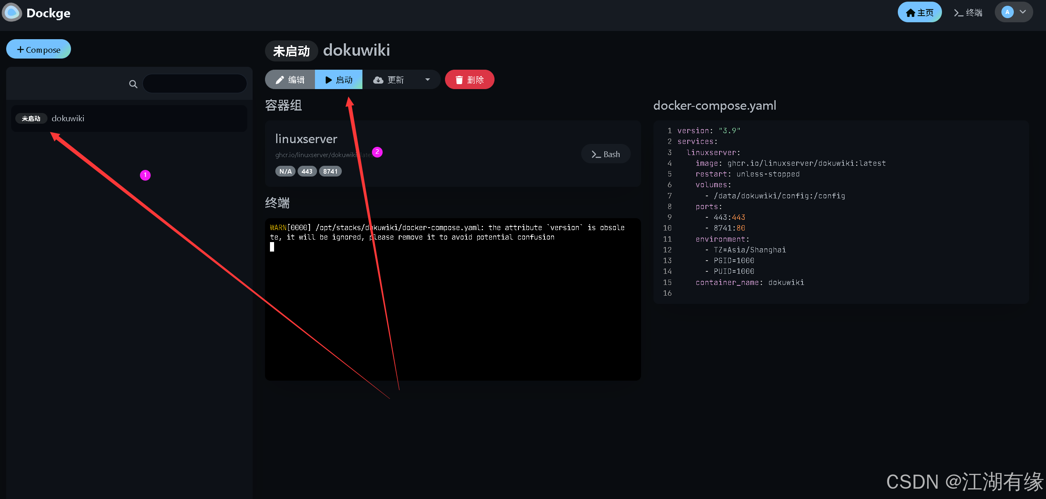
Task: Click the 编辑 edit button
Action: [290, 80]
